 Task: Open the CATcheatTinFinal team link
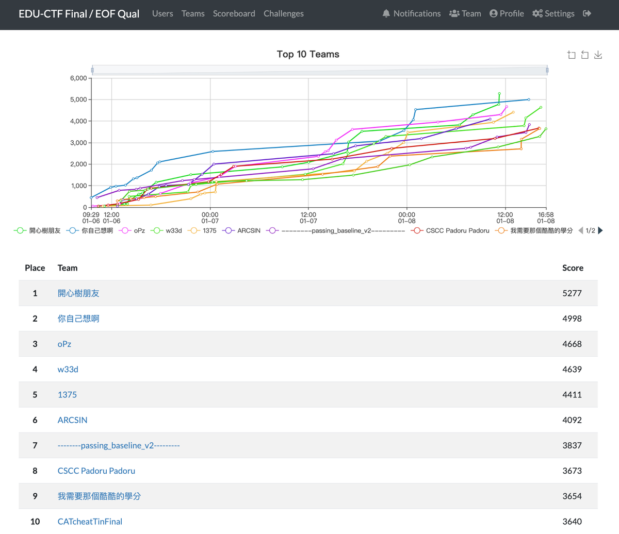[x=90, y=521]
